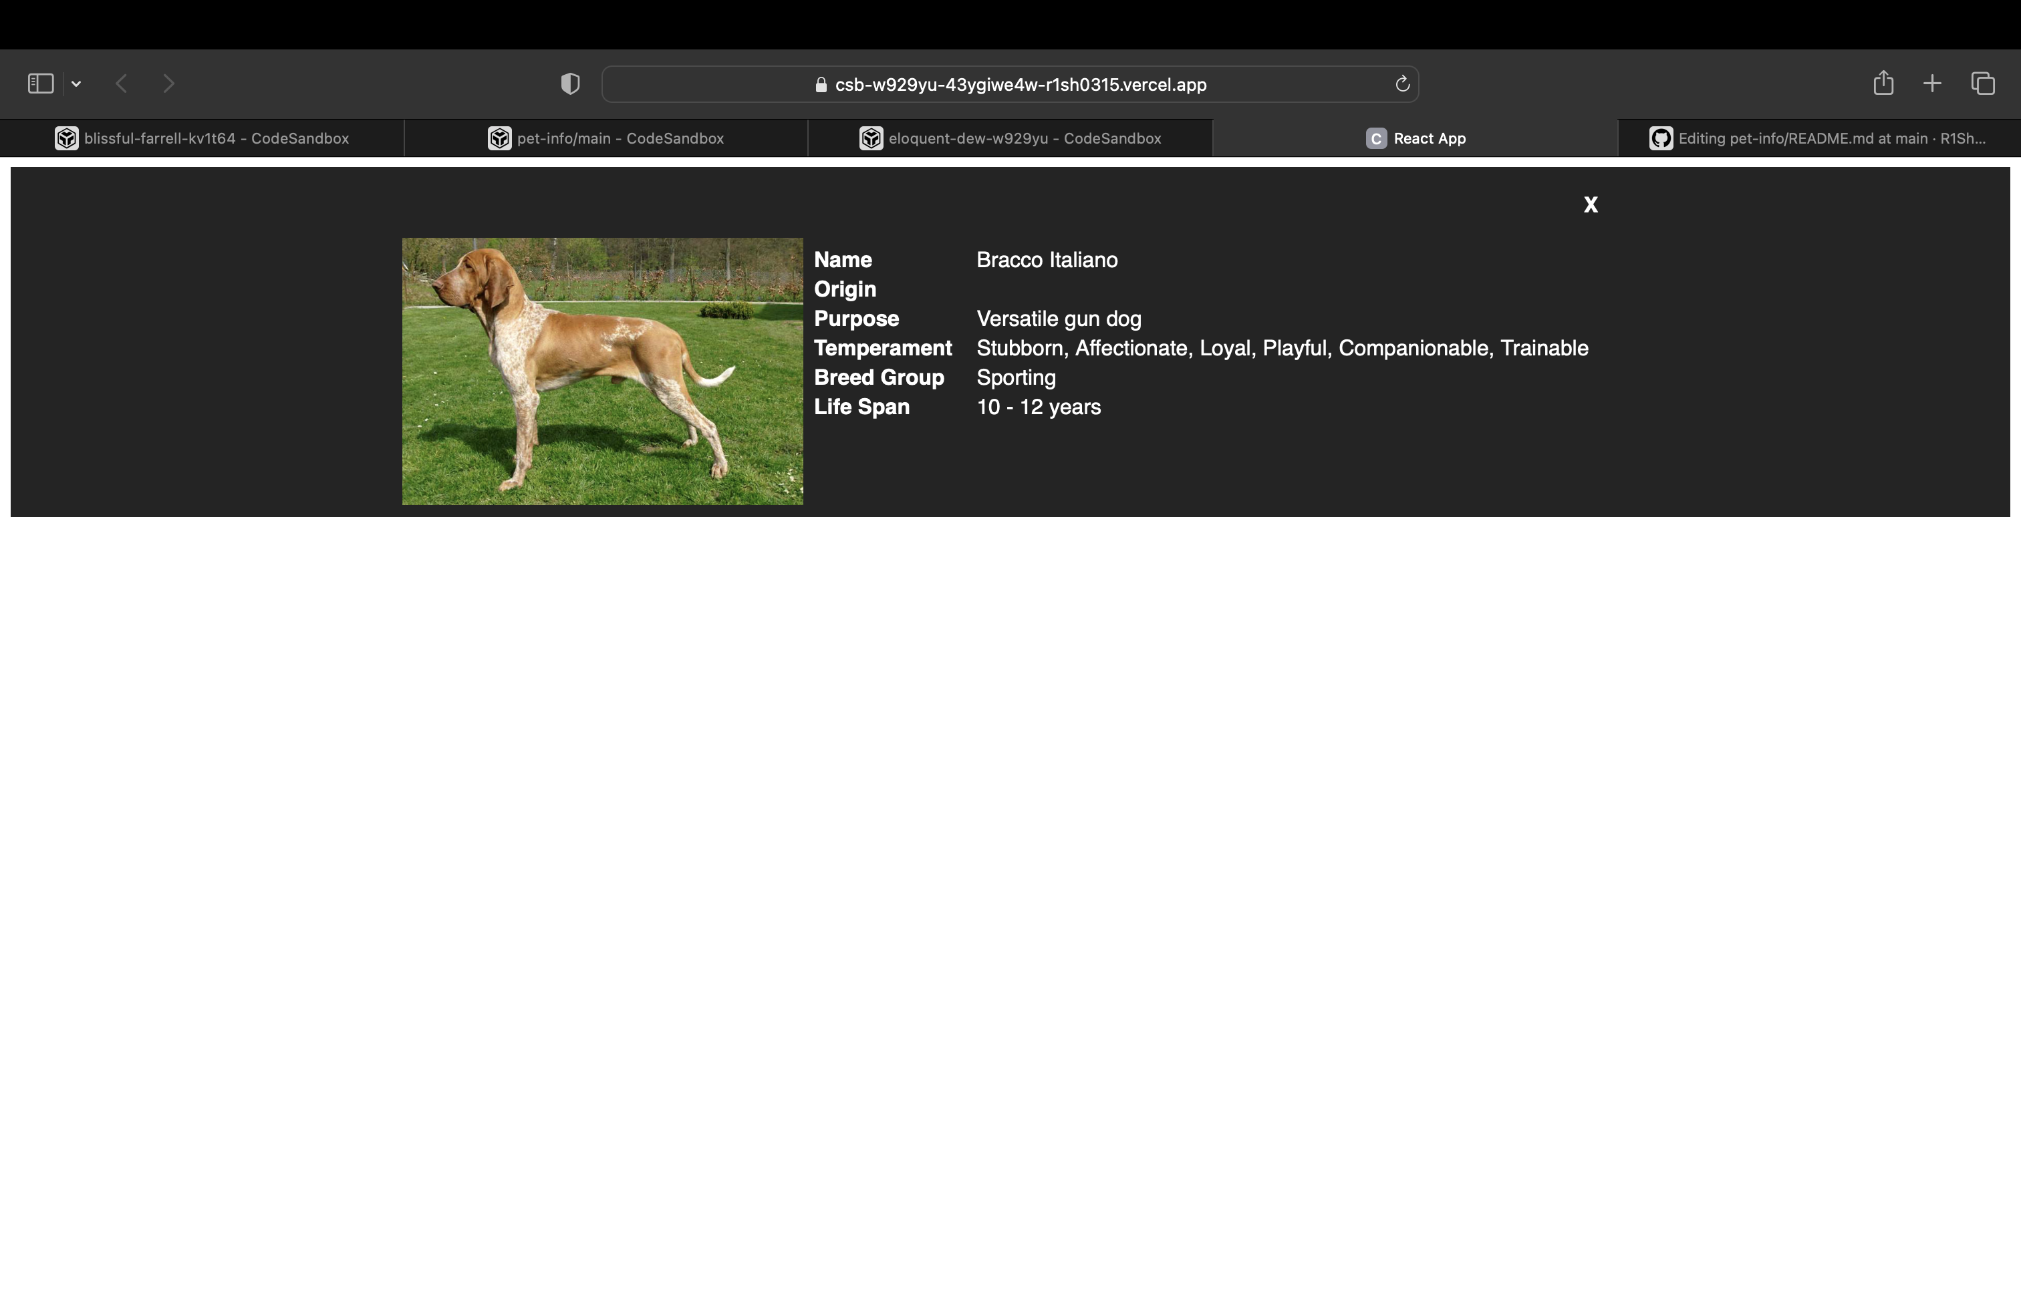Click the React App favicon

coord(1374,138)
